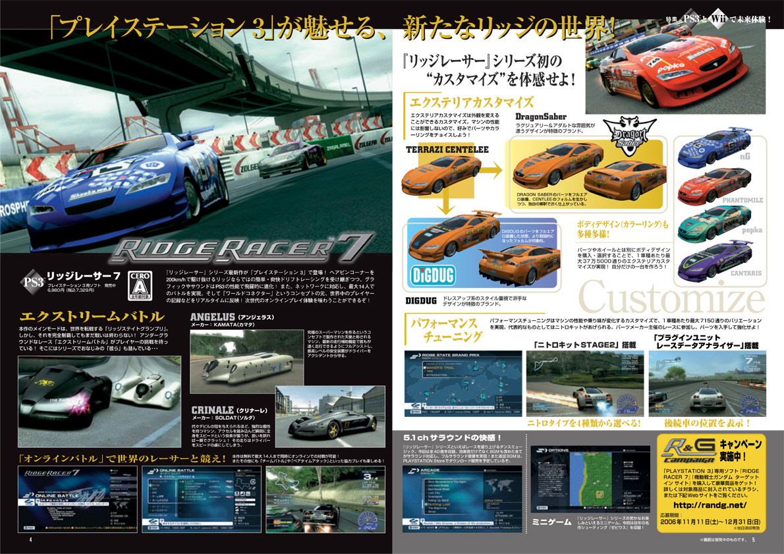Click the TERRAZI CENTELEE car name
The height and width of the screenshot is (554, 784).
coord(447,150)
